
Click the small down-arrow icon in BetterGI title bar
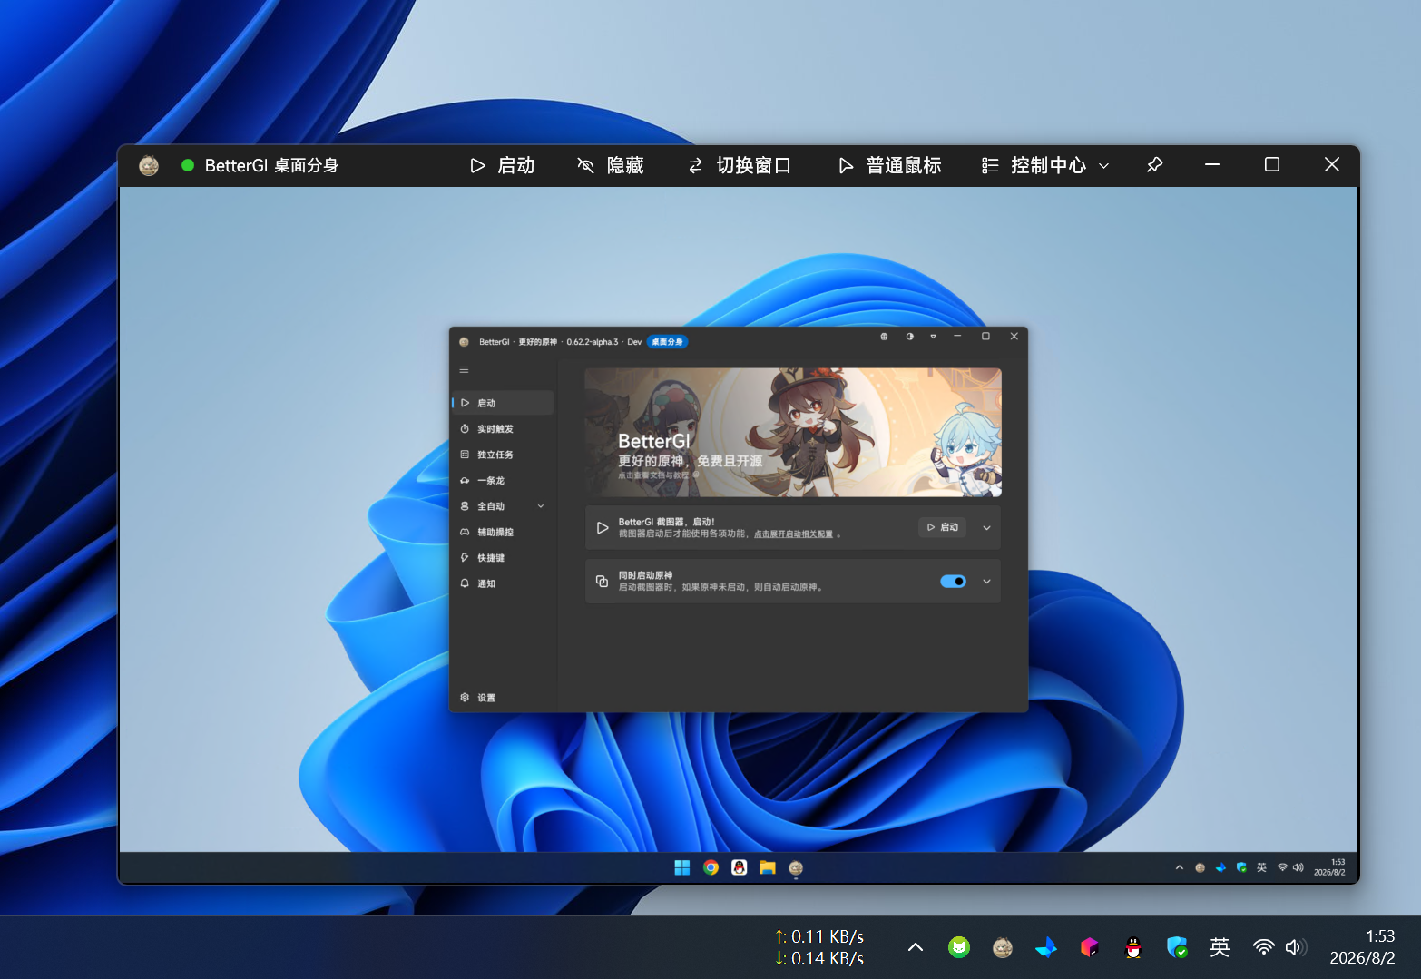point(933,337)
